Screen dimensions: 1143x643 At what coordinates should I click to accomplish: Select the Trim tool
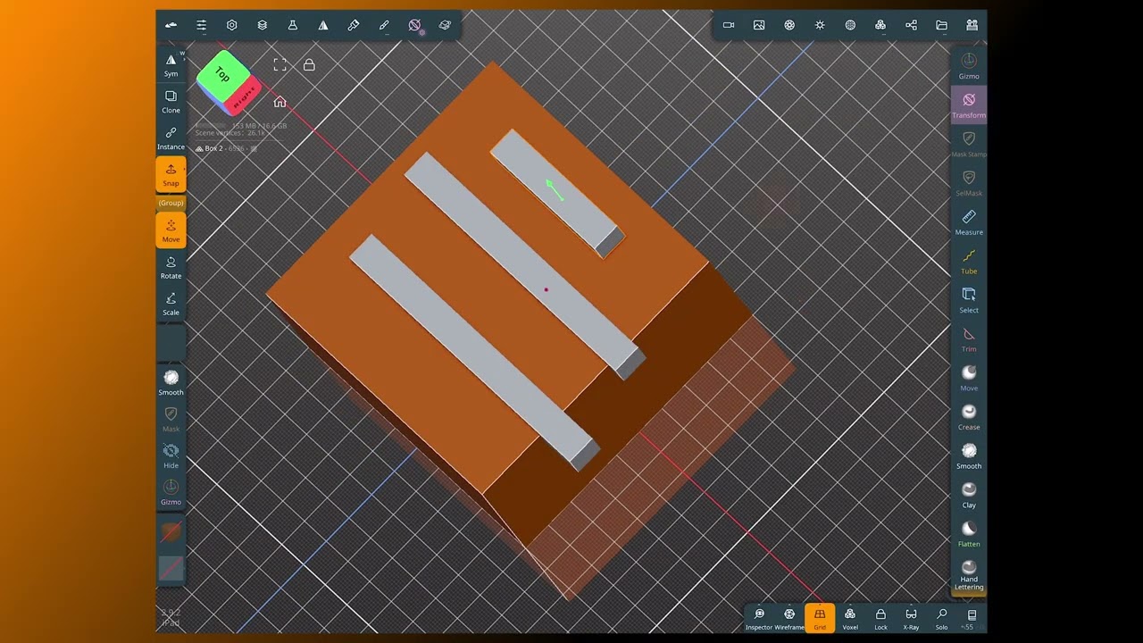(x=969, y=338)
